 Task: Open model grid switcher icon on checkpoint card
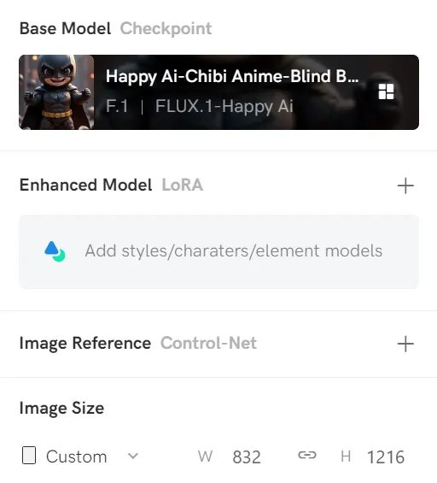(x=386, y=91)
